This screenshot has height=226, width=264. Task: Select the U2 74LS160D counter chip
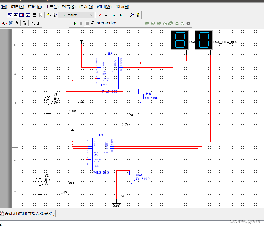pyautogui.click(x=110, y=73)
